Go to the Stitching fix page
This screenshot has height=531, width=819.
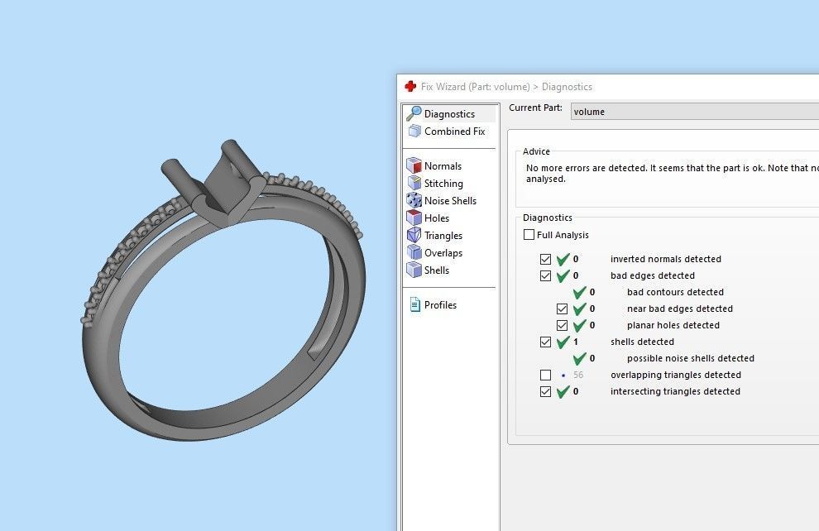[x=443, y=184]
